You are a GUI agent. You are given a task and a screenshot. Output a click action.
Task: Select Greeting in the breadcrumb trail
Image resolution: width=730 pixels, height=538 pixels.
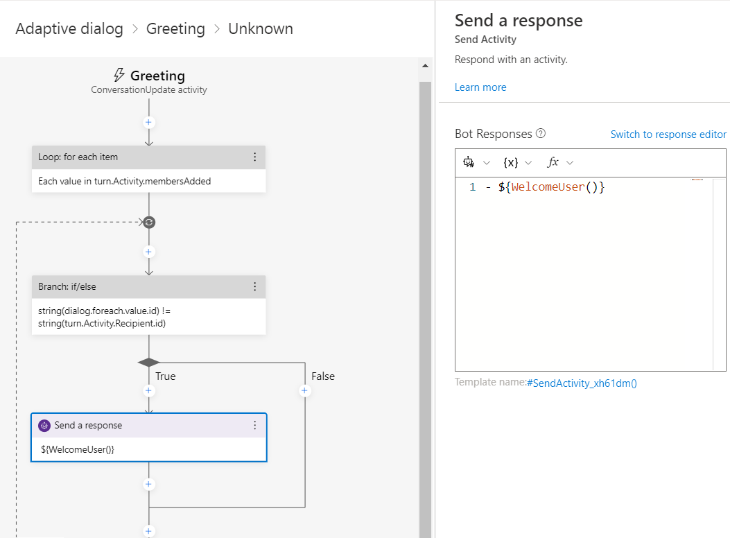pos(175,29)
